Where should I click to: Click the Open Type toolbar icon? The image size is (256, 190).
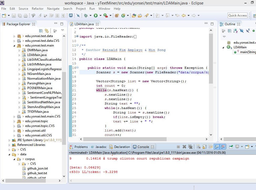pyautogui.click(x=134, y=16)
